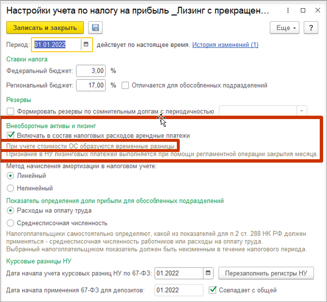Viewport: 327px width, 302px height.
Task: Maximize the settings window
Action: 303,11
